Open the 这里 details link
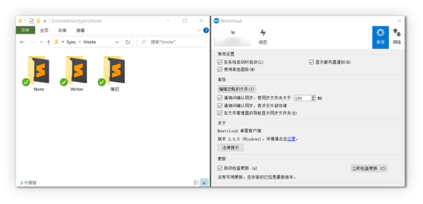Image resolution: width=423 pixels, height=204 pixels. tap(291, 139)
